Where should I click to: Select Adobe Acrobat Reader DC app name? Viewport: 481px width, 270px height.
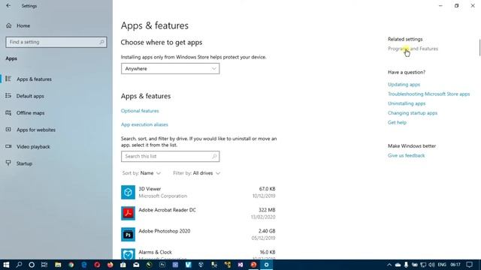167,210
